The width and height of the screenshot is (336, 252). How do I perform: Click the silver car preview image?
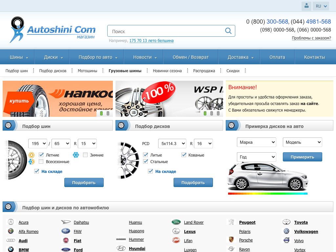click(x=268, y=176)
